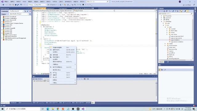Click the Microsoft Edge taskbar icon
The height and width of the screenshot is (111, 197).
(x=48, y=109)
